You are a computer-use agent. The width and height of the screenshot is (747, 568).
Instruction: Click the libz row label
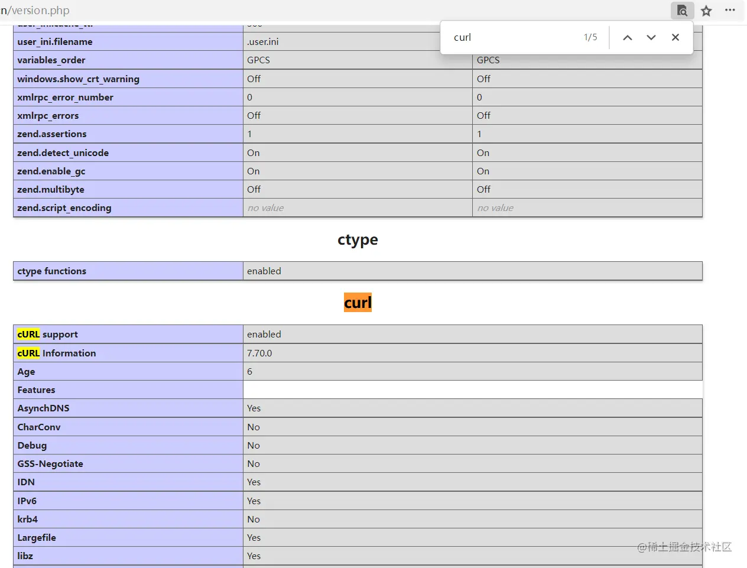25,556
